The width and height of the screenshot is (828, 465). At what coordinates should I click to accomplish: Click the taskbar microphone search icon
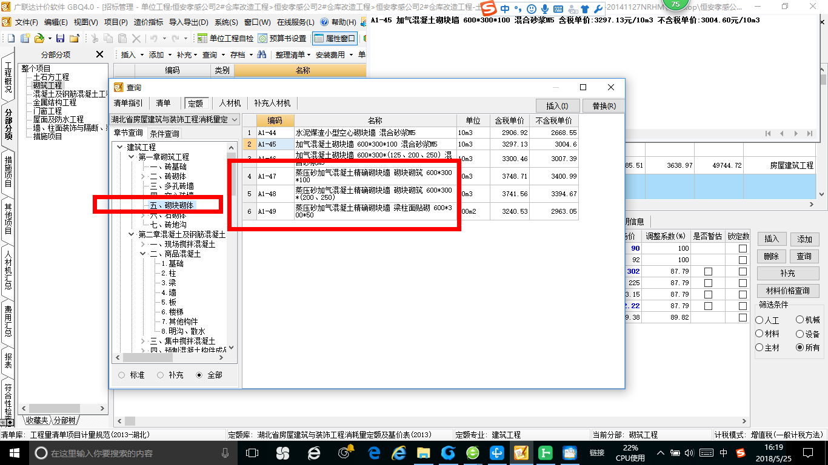pyautogui.click(x=225, y=453)
